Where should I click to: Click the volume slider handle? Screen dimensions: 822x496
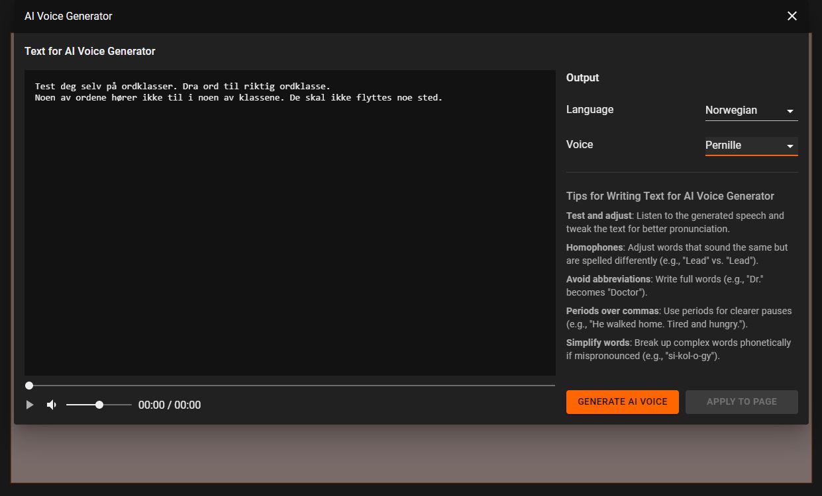(99, 405)
